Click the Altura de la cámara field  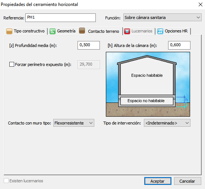179,45
